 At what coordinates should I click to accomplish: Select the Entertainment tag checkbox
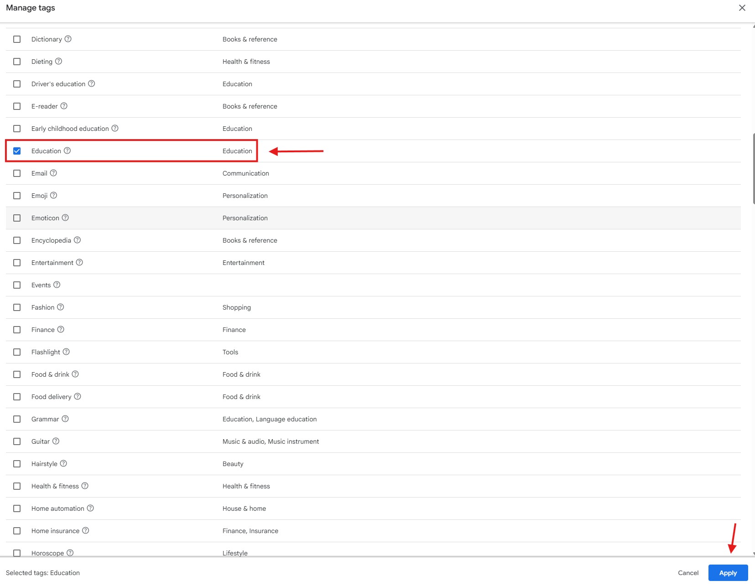[x=17, y=263]
